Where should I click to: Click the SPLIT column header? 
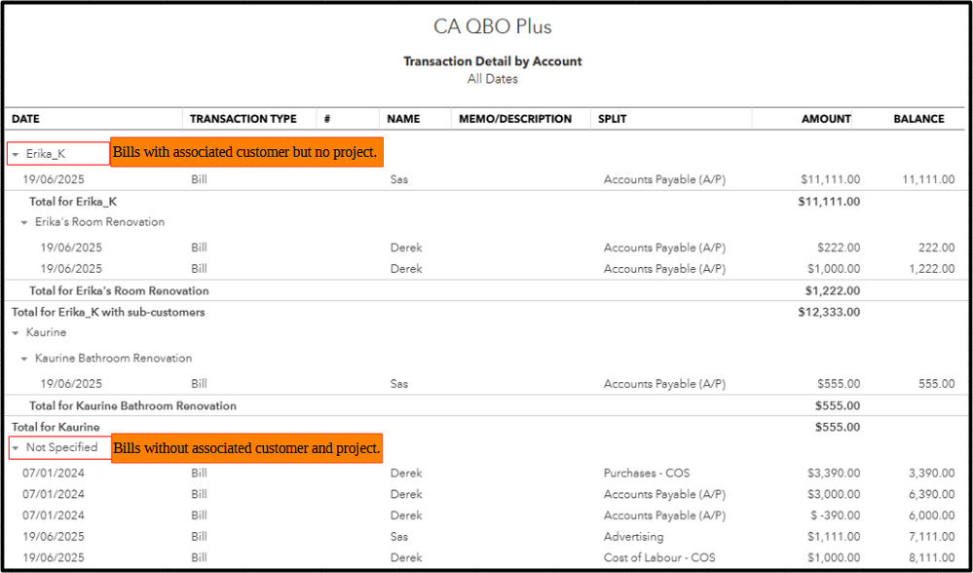click(x=614, y=119)
